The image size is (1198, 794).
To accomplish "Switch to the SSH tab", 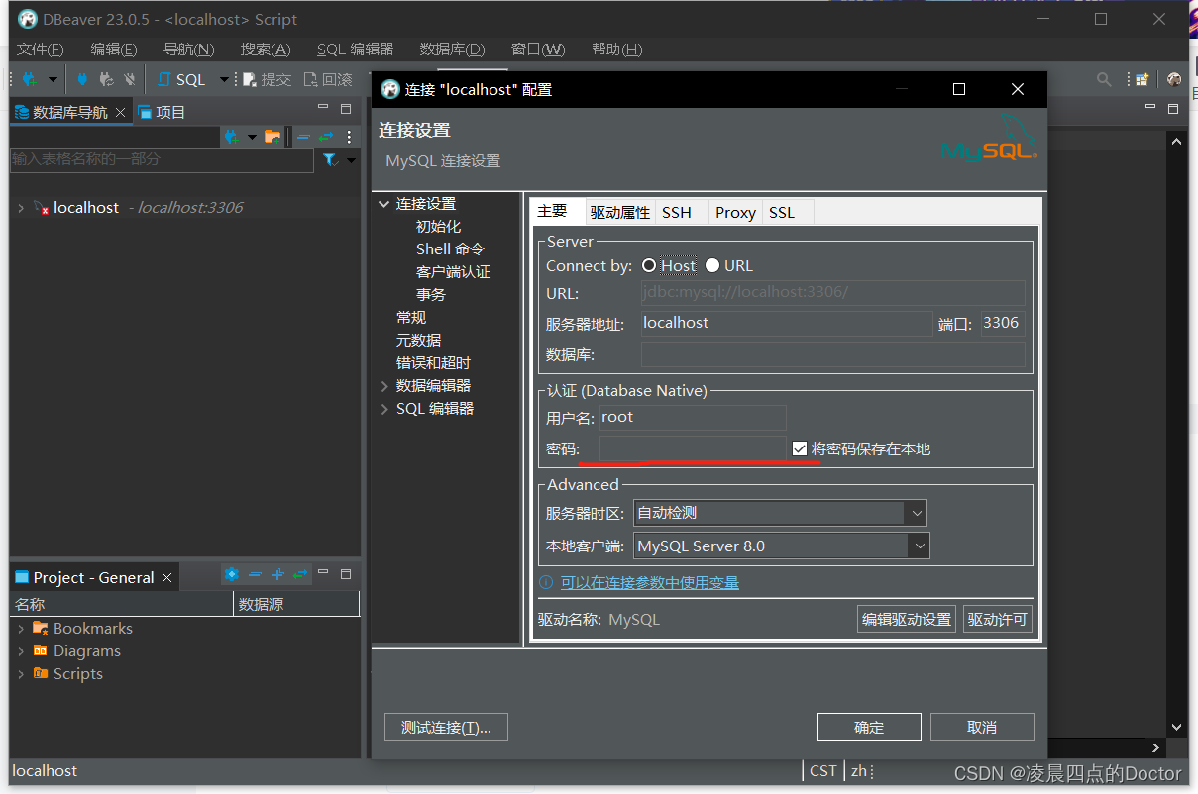I will [677, 211].
